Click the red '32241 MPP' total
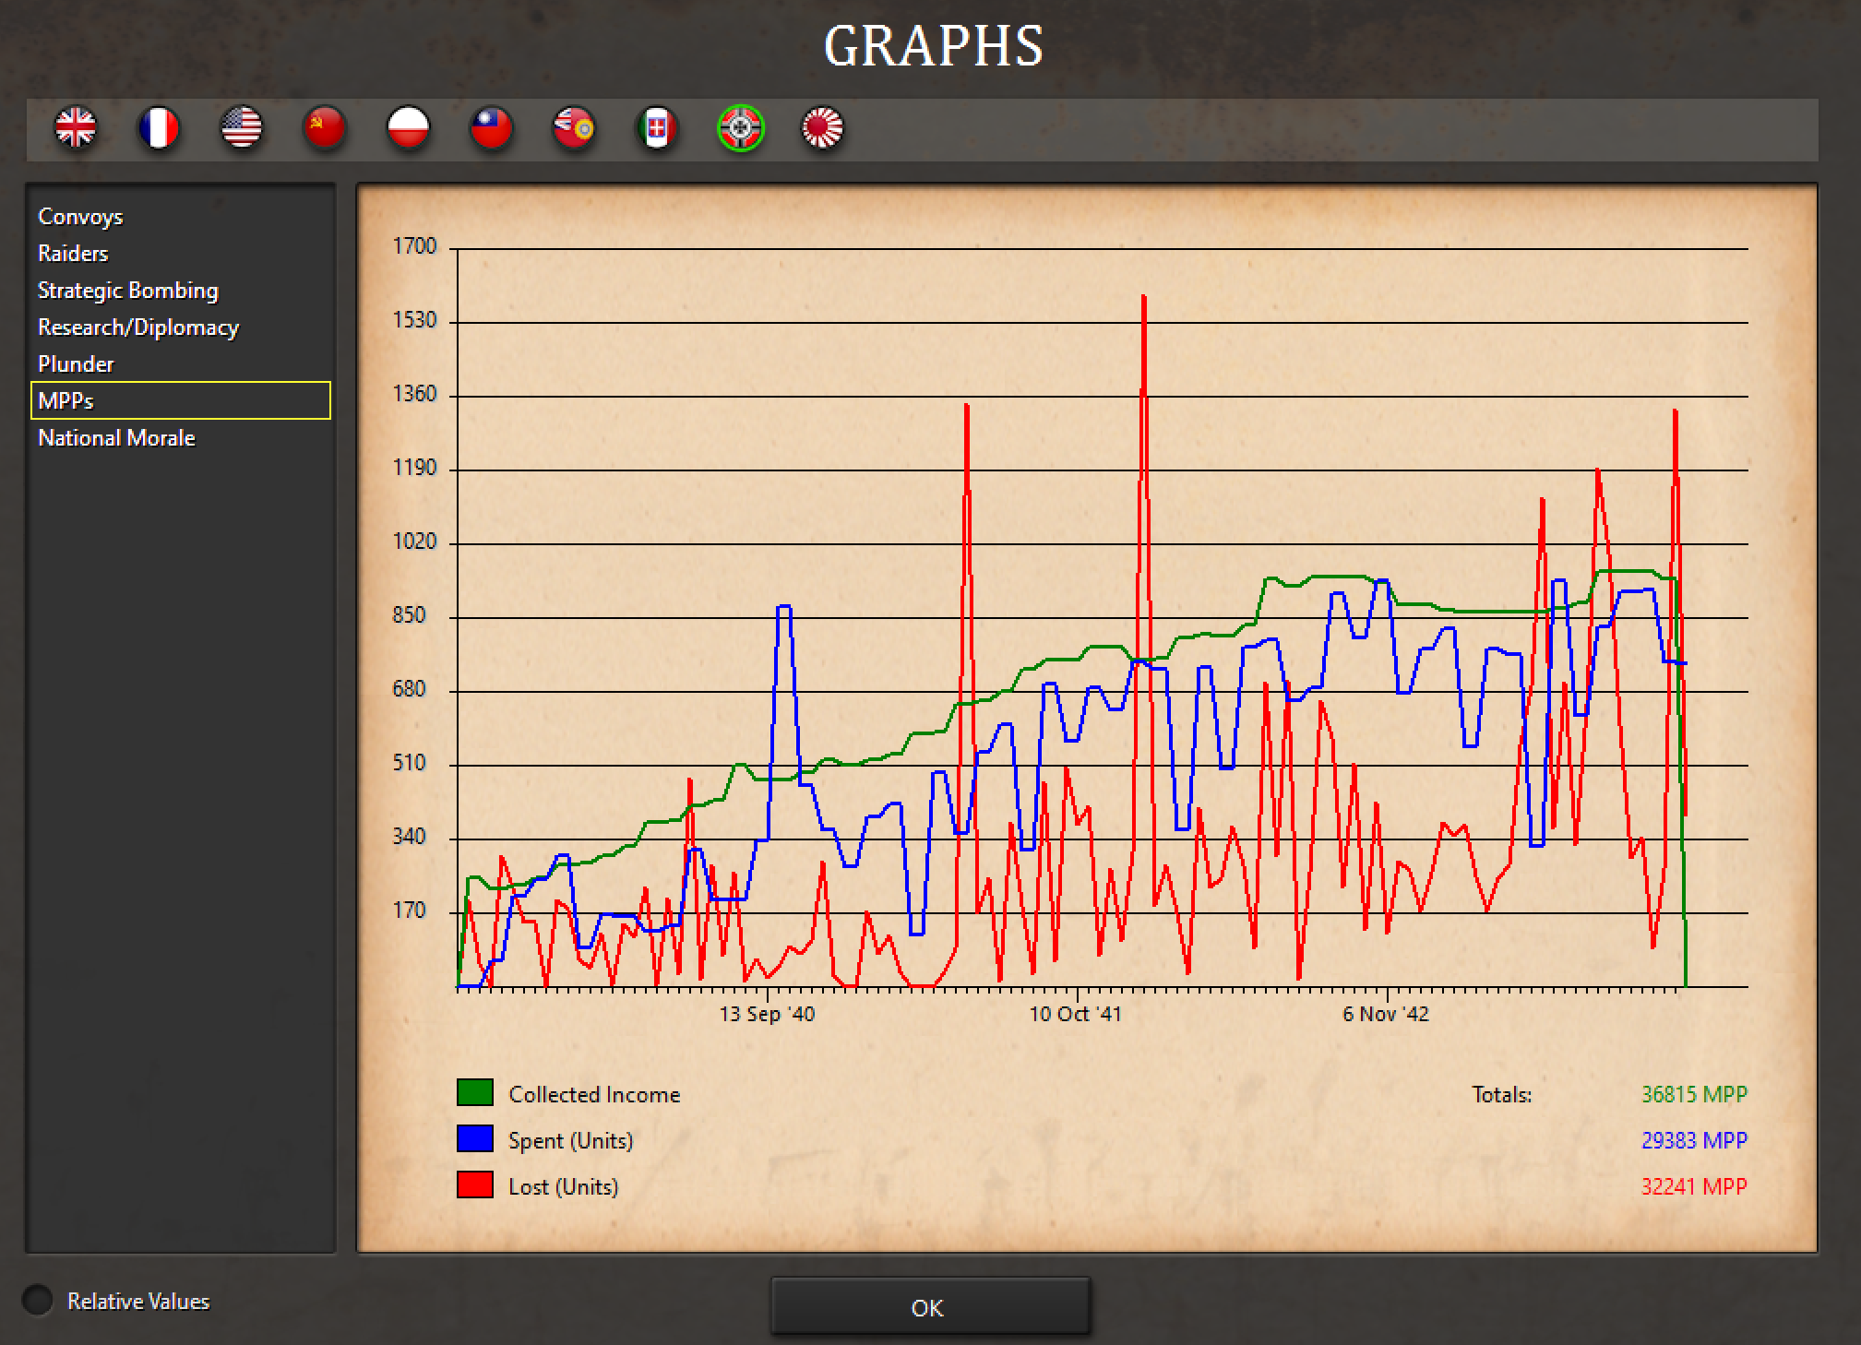The height and width of the screenshot is (1345, 1861). [1694, 1186]
